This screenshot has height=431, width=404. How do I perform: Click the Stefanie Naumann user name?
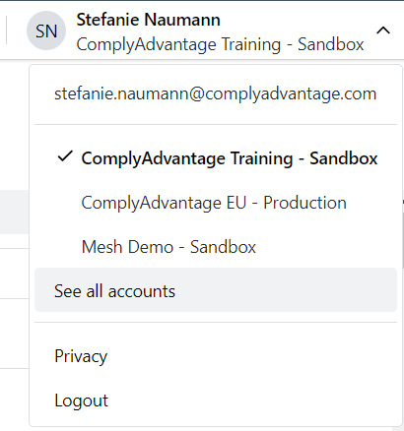148,20
